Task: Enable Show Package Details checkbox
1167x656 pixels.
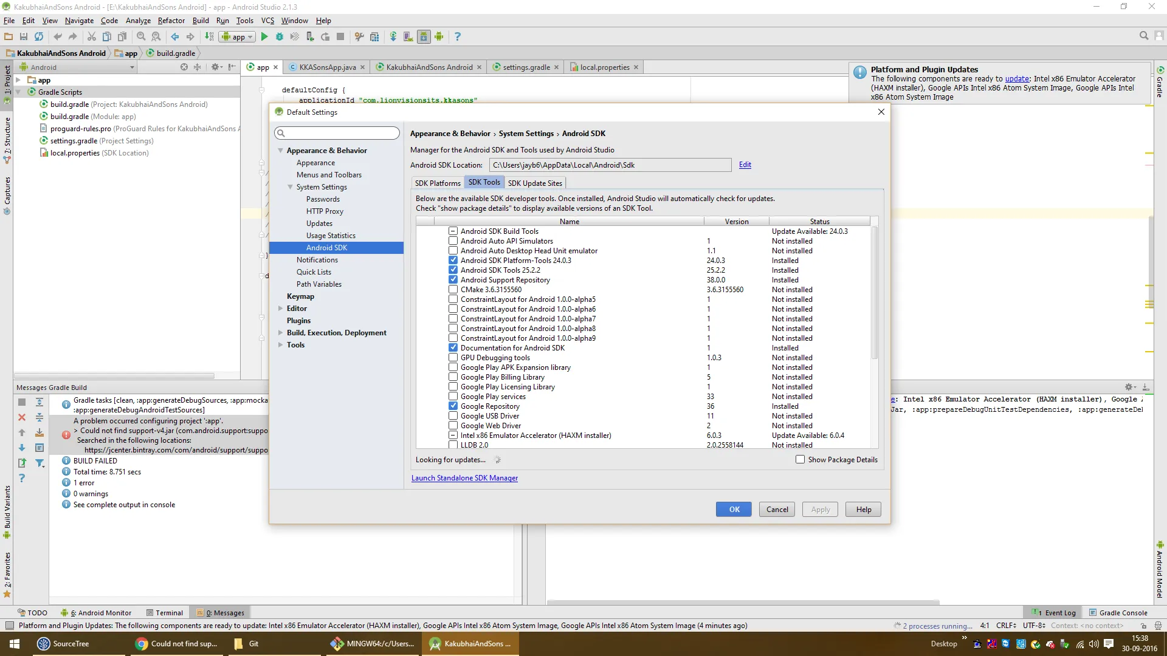Action: pos(800,460)
